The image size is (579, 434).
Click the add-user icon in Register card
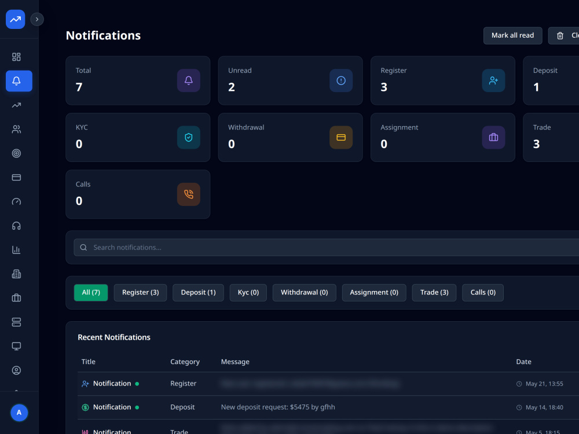click(494, 80)
